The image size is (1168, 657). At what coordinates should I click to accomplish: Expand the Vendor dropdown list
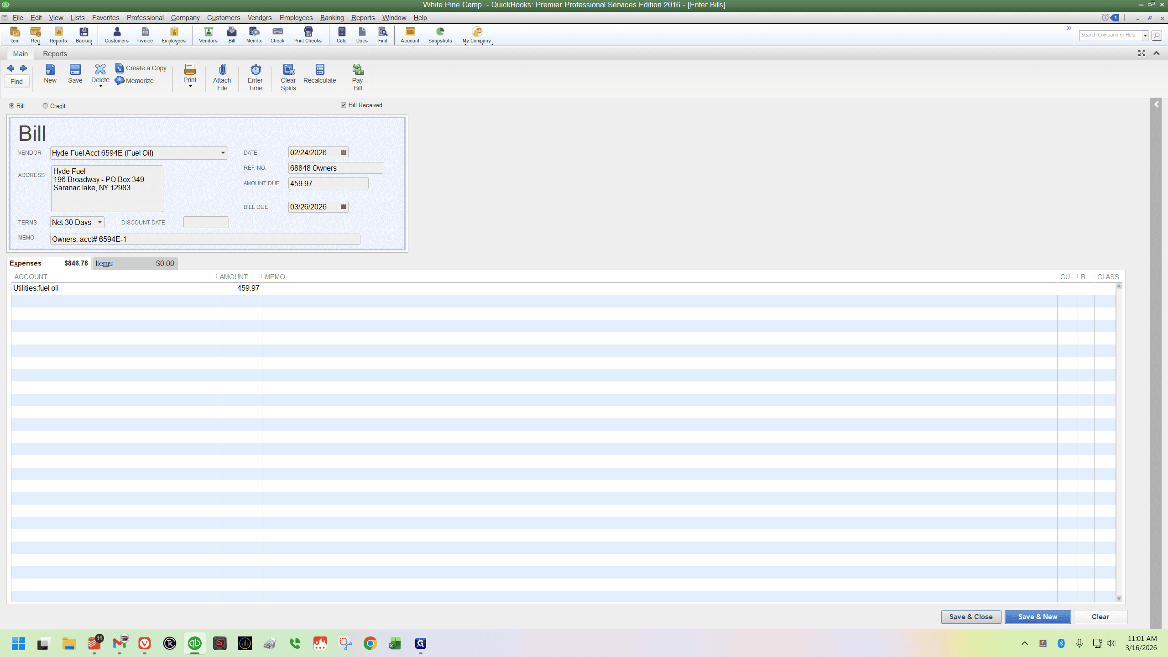tap(223, 153)
